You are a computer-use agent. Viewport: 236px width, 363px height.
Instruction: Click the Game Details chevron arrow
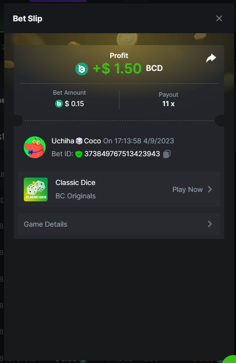tap(210, 224)
